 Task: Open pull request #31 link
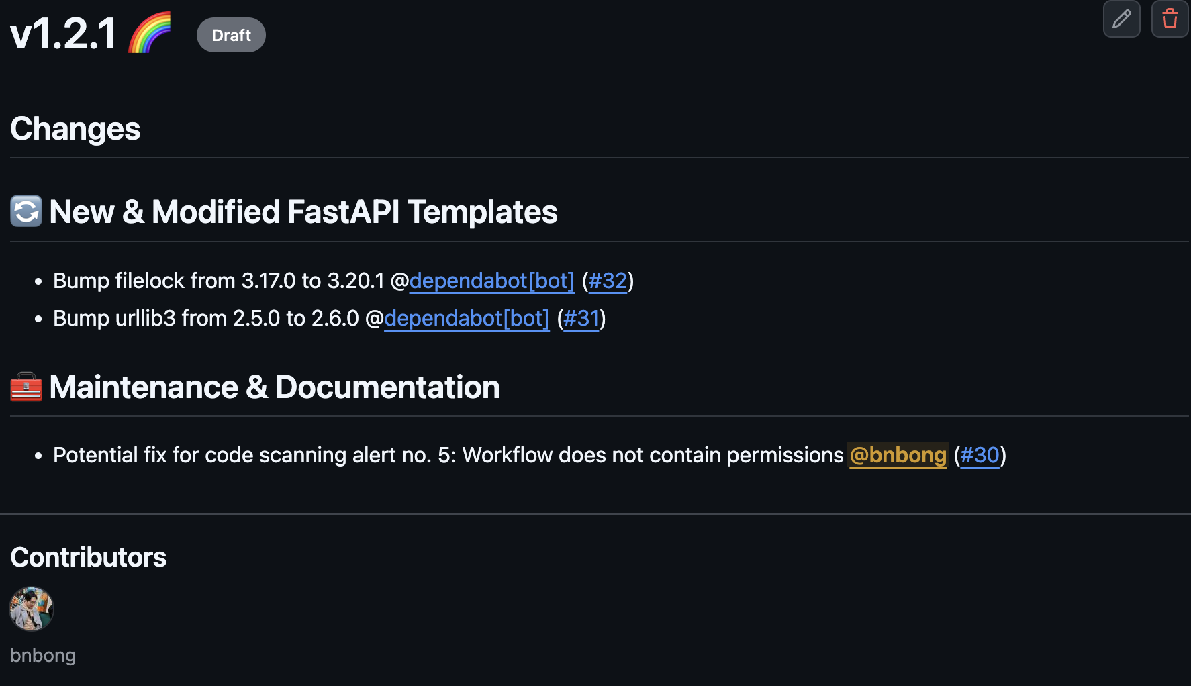coord(581,318)
